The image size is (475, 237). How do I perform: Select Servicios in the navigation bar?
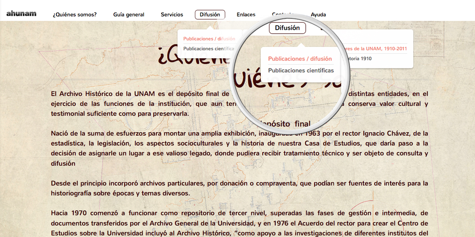(172, 15)
